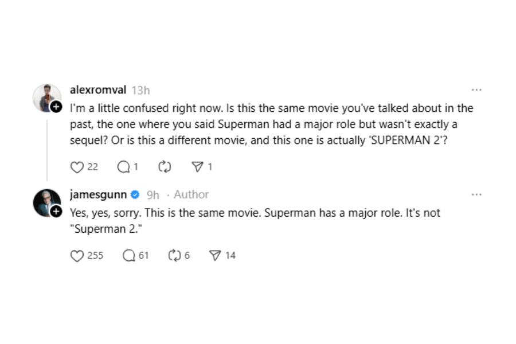
Task: Open more options for alexromval's comment
Action: pyautogui.click(x=476, y=90)
